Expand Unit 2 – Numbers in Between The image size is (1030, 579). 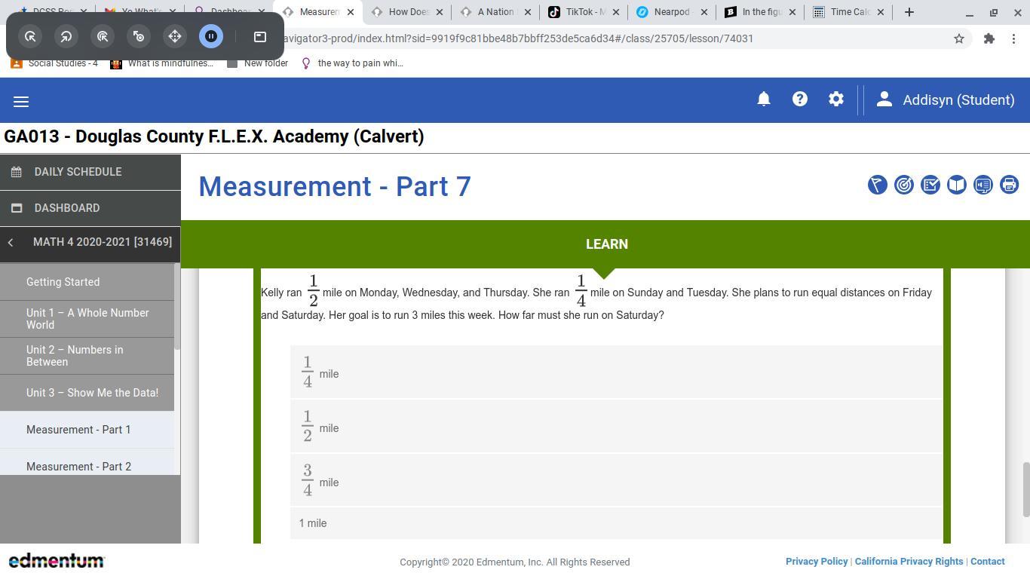[x=87, y=356]
